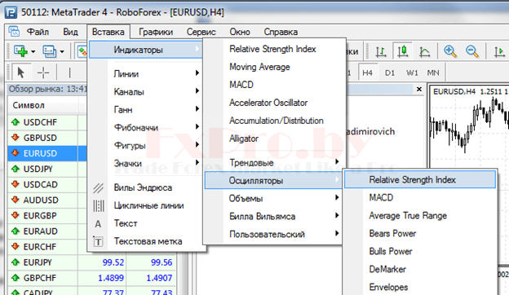Close the panel with the X button
Screen dimensions: 509x295
click(x=419, y=89)
